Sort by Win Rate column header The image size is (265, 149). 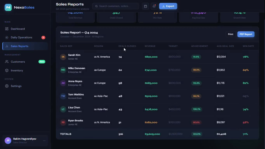click(x=248, y=46)
